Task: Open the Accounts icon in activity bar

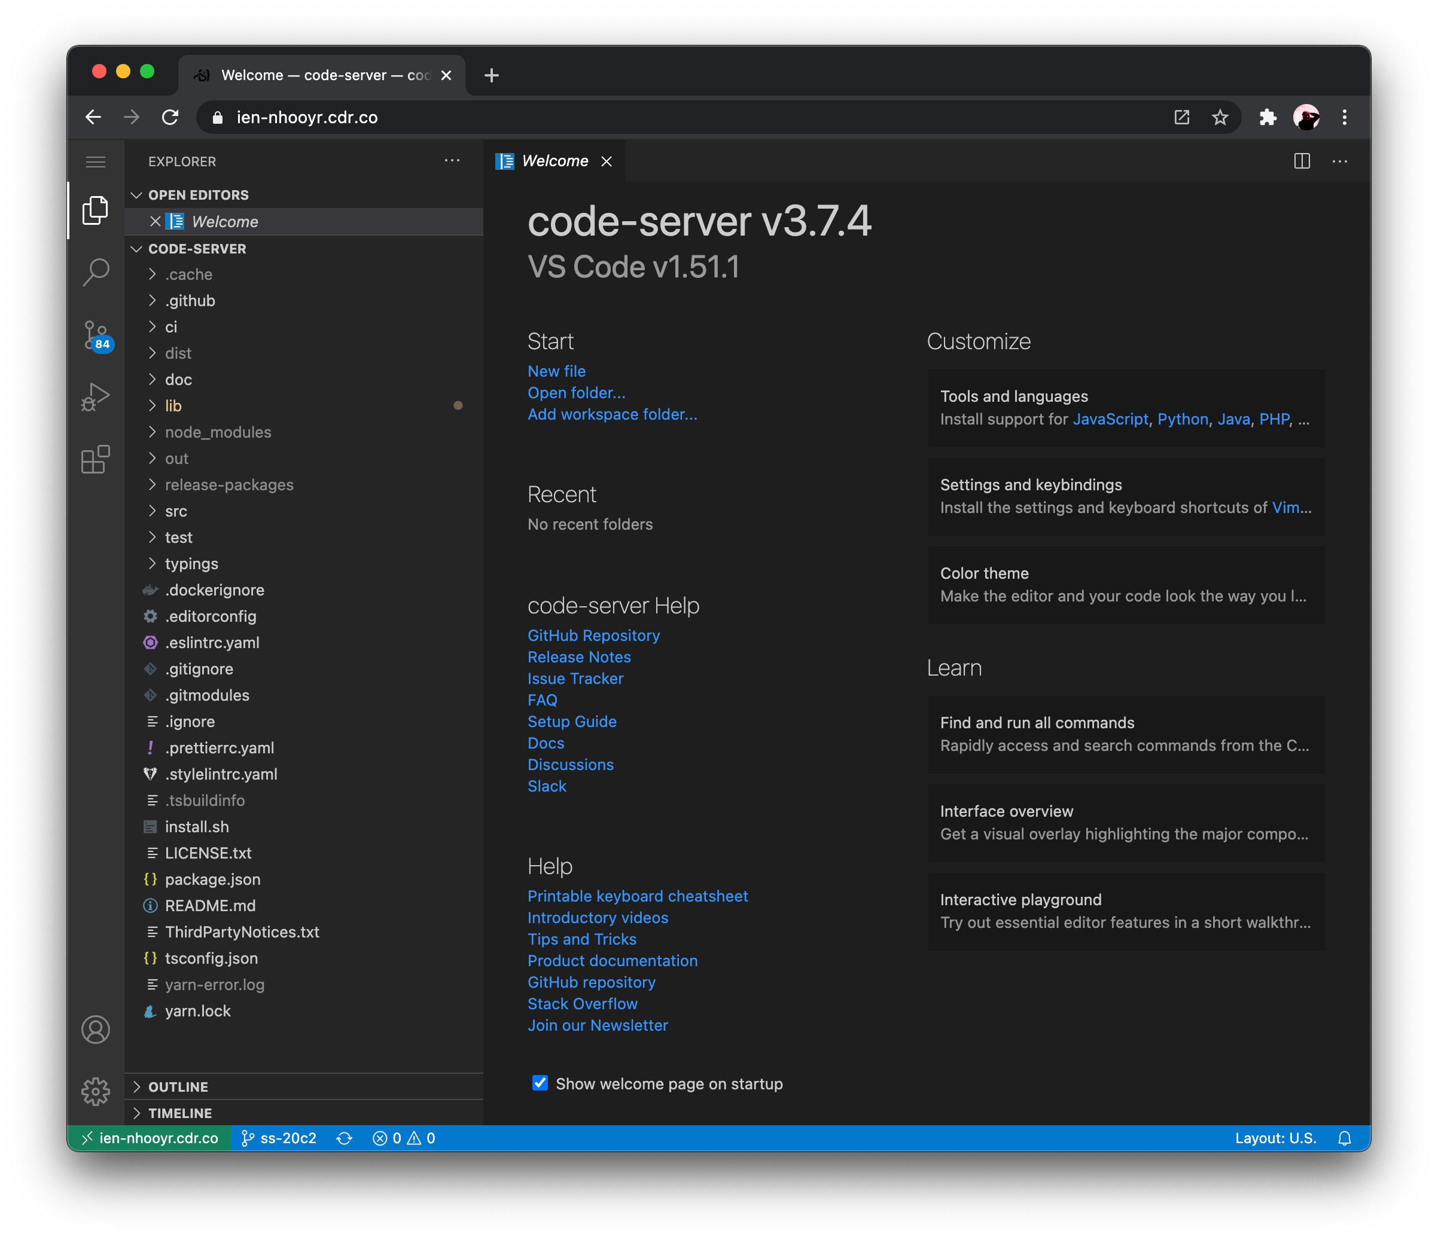Action: click(x=95, y=1029)
